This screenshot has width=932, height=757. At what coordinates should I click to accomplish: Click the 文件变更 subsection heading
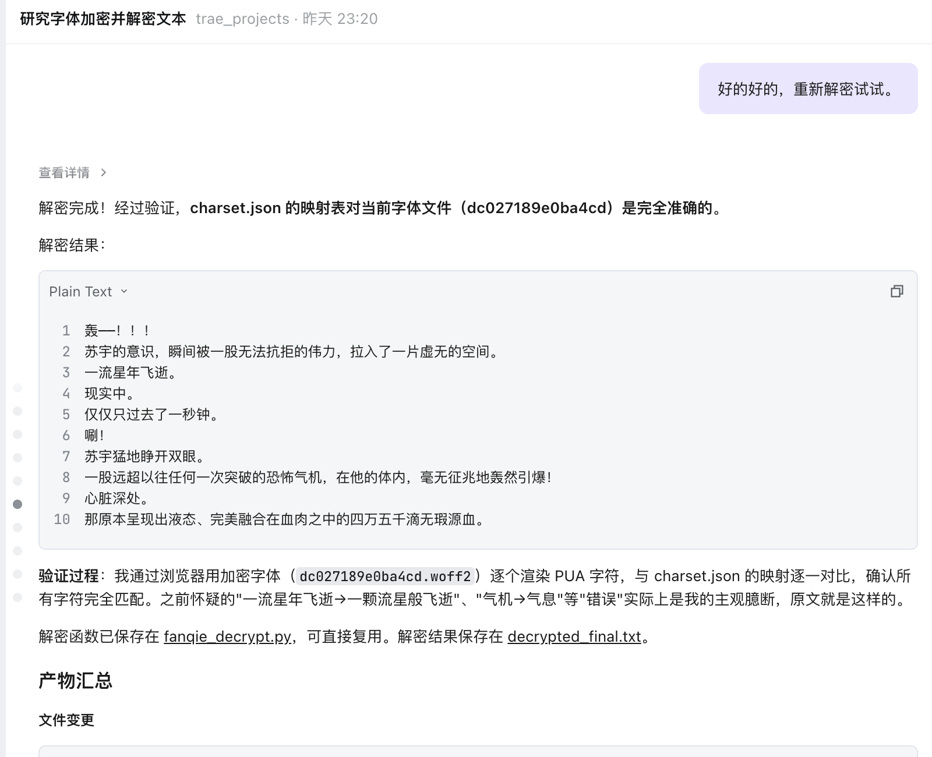coord(66,720)
